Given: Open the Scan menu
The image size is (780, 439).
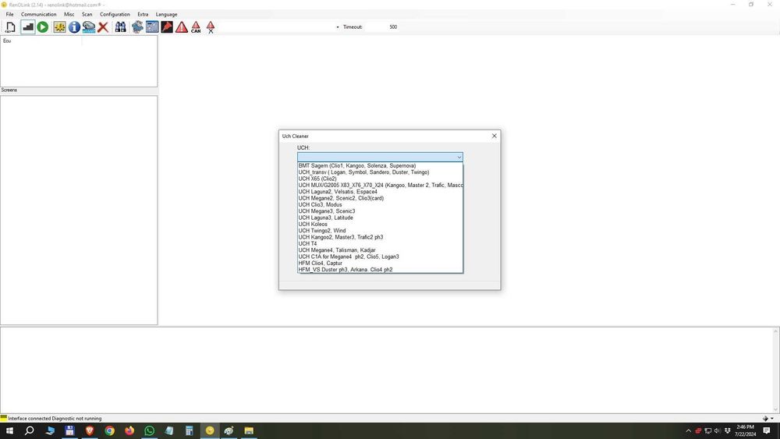Looking at the screenshot, I should tap(87, 14).
